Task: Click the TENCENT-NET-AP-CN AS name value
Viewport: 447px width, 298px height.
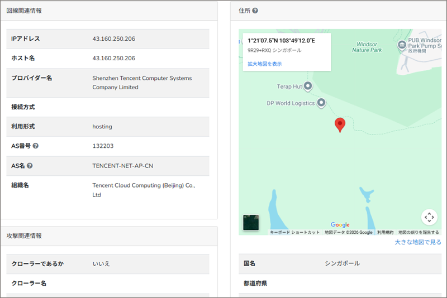Action: coord(122,166)
